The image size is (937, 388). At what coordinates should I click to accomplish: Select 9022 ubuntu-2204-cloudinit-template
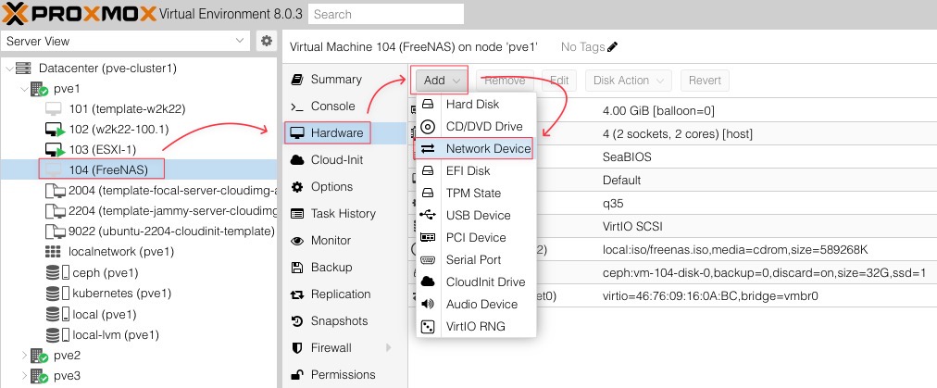[139, 231]
